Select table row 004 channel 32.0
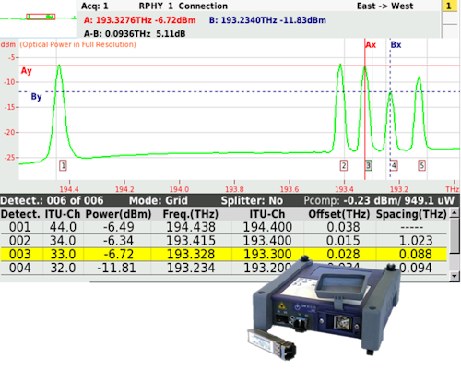The width and height of the screenshot is (461, 371). [223, 268]
